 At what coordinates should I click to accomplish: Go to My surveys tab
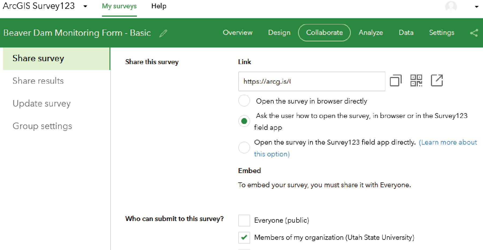(x=119, y=6)
